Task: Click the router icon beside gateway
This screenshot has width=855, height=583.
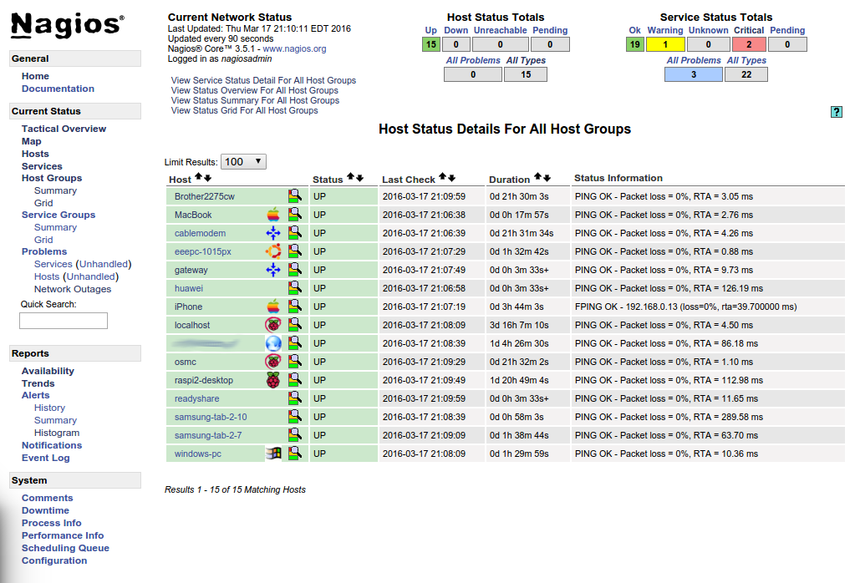Action: click(273, 269)
